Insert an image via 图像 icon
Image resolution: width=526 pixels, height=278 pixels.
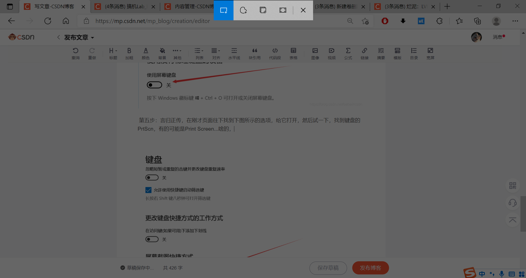315,53
